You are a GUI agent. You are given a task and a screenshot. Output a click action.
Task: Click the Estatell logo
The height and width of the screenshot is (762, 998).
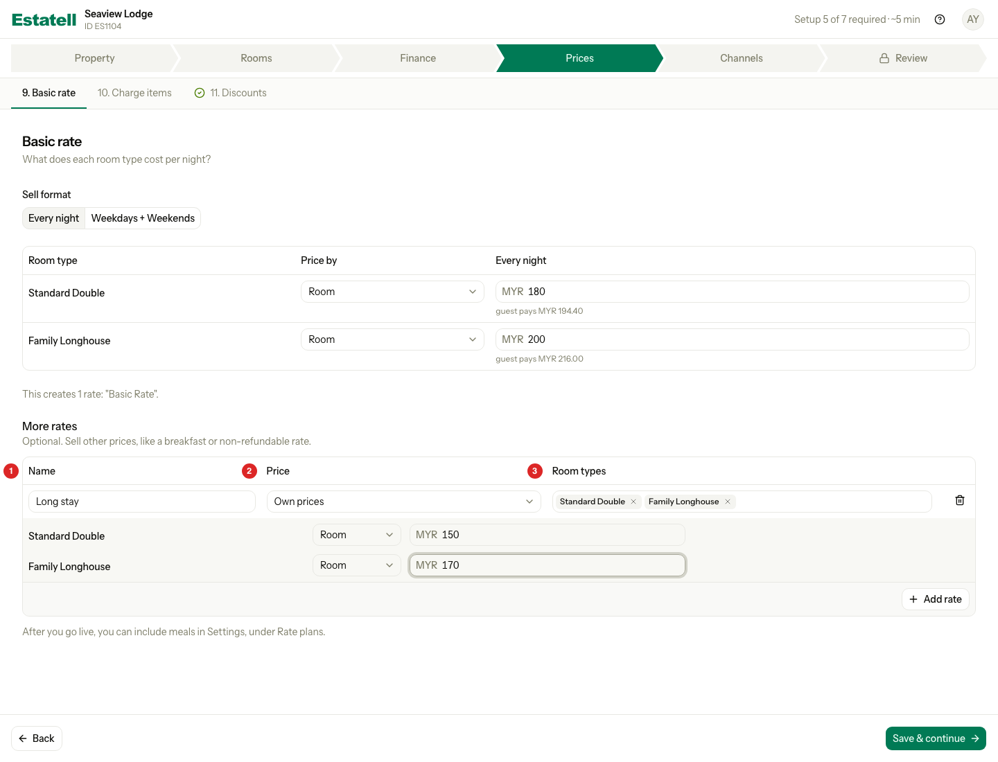click(x=44, y=19)
